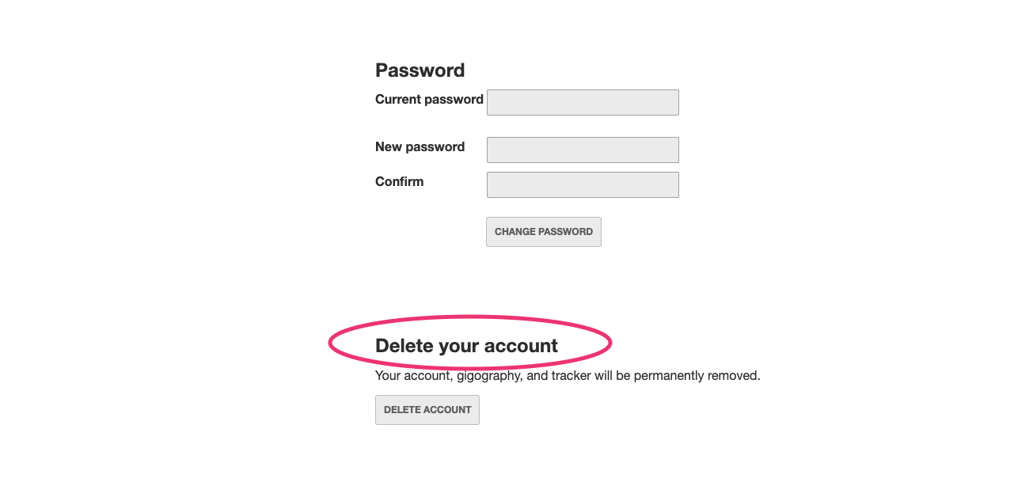Click the word "Delete" in section heading

tap(403, 346)
